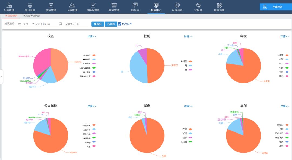Go to 教务管理 via its icon
The width and height of the screenshot is (292, 160).
tap(51, 5)
